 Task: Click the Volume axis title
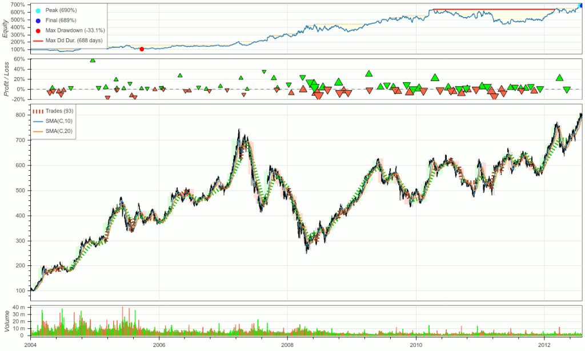(x=6, y=321)
